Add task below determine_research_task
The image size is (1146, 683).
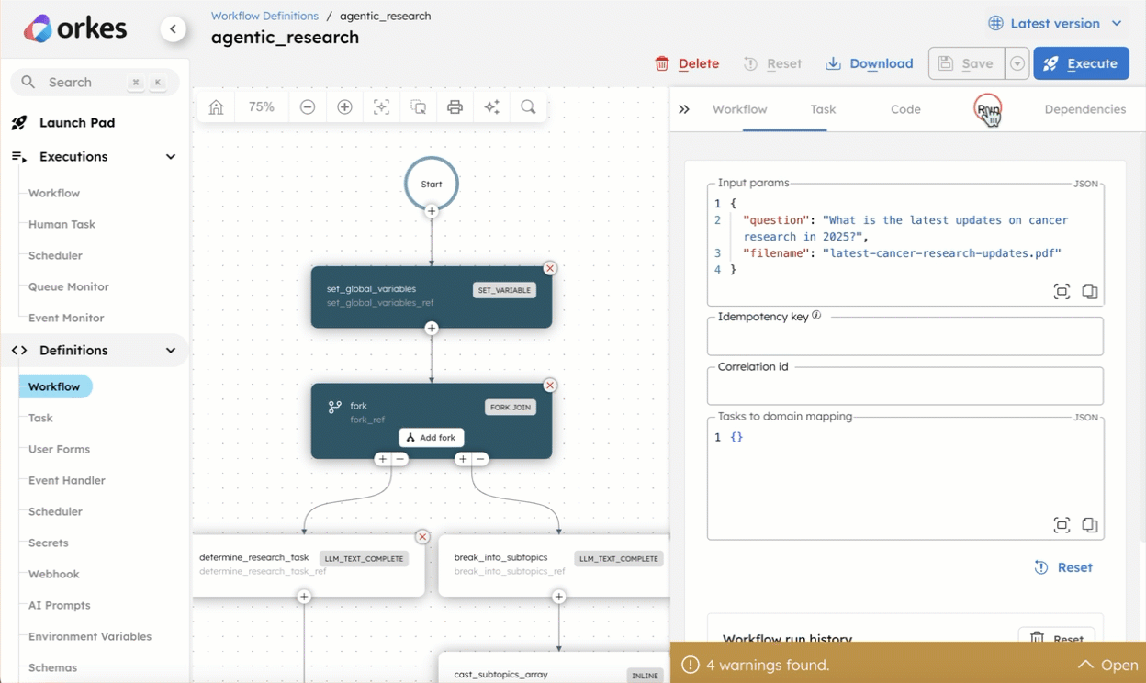point(304,597)
